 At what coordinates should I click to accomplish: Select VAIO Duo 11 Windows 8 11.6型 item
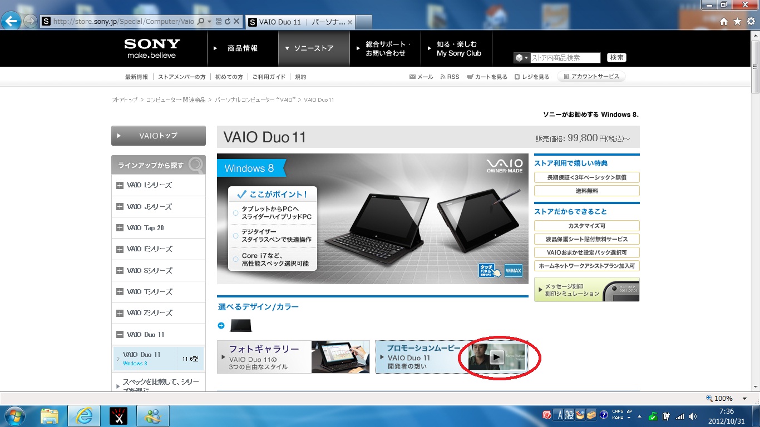tap(159, 359)
